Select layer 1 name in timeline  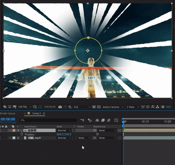[x=32, y=131]
